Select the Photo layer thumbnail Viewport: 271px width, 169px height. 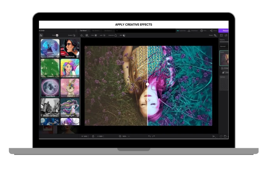pyautogui.click(x=224, y=58)
